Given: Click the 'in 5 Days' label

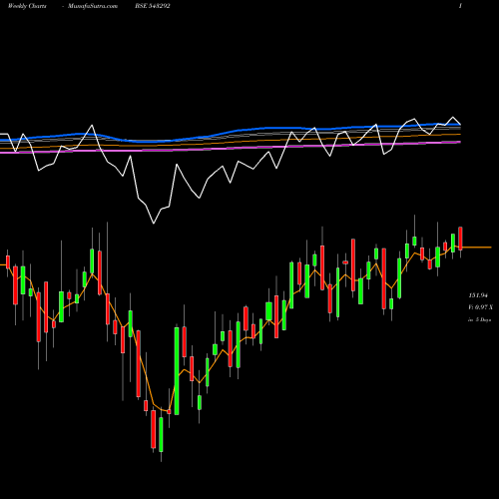Looking at the screenshot, I should 479,319.
